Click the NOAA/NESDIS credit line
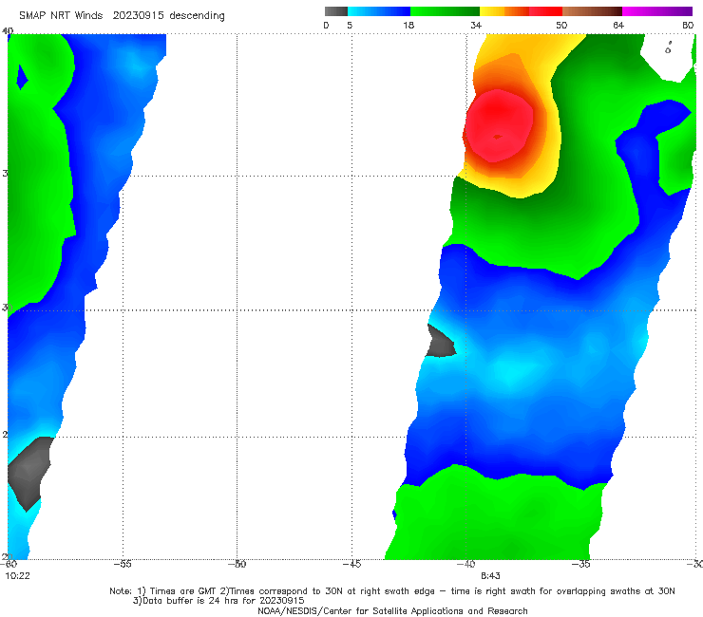The image size is (703, 617). [392, 610]
